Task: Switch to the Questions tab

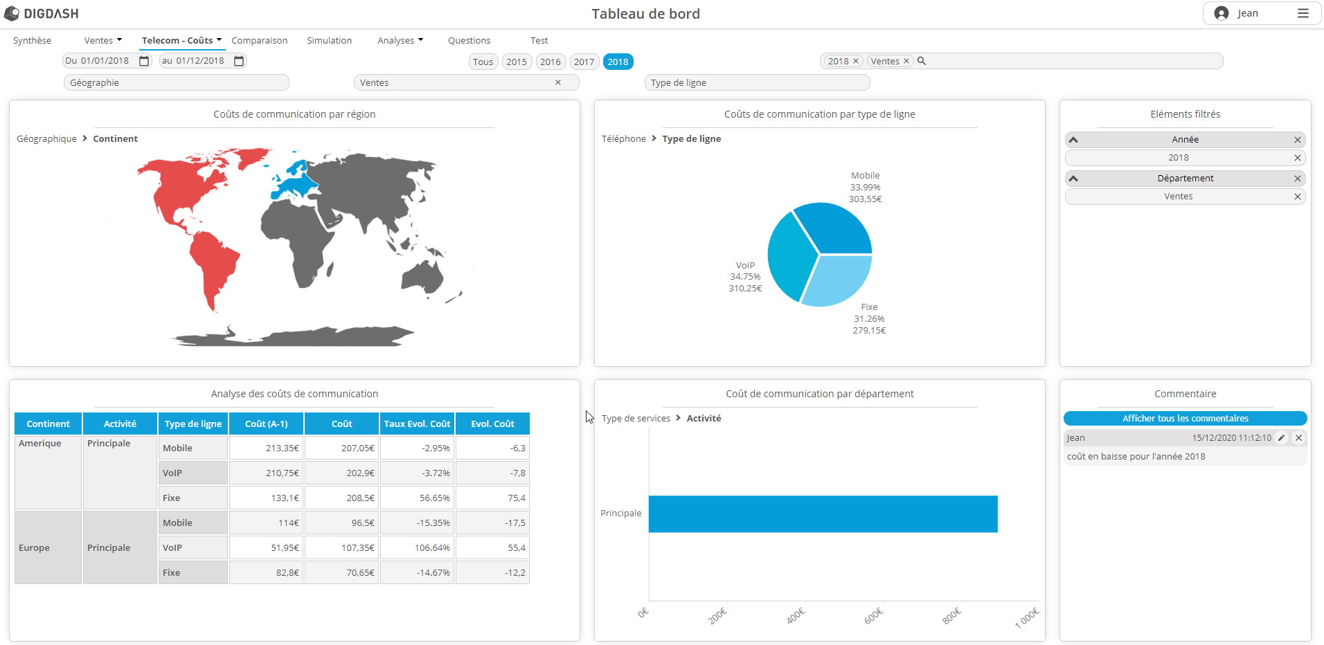Action: [469, 40]
